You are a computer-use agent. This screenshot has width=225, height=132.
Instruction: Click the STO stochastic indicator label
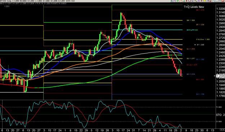pyautogui.click(x=221, y=115)
